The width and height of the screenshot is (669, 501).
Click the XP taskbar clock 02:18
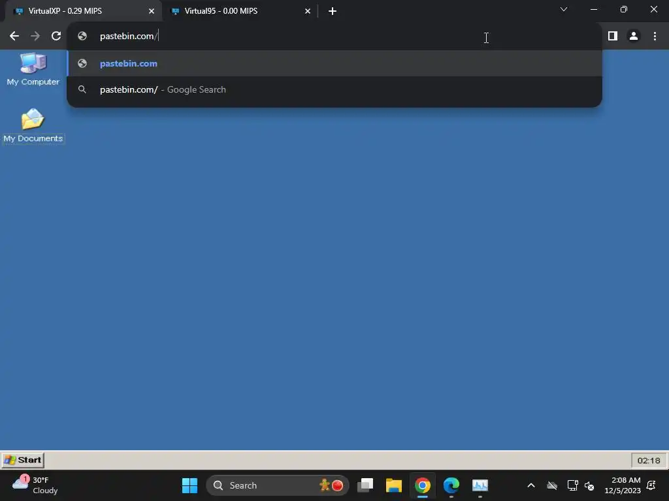649,461
